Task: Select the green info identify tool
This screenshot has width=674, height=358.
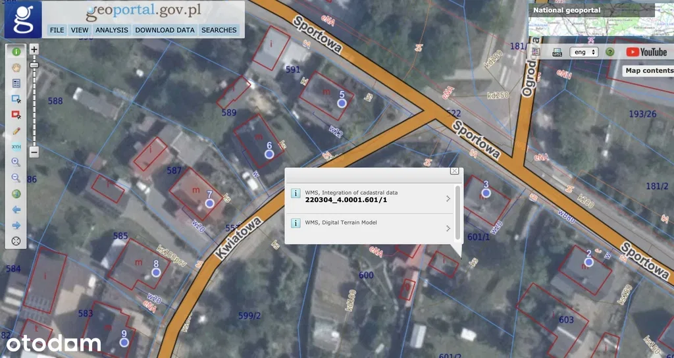Action: [16, 51]
